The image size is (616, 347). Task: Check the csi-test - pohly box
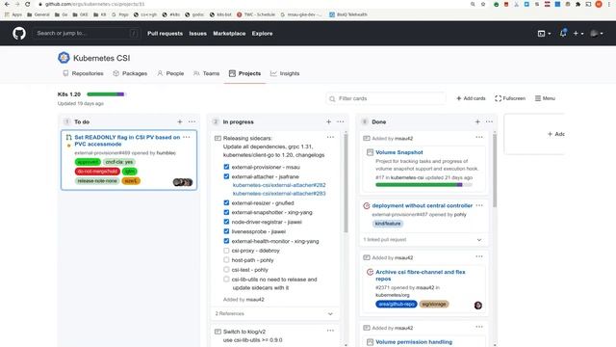point(226,270)
